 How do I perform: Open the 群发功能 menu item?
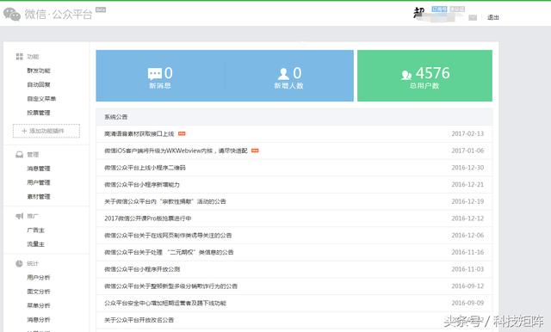click(x=39, y=71)
